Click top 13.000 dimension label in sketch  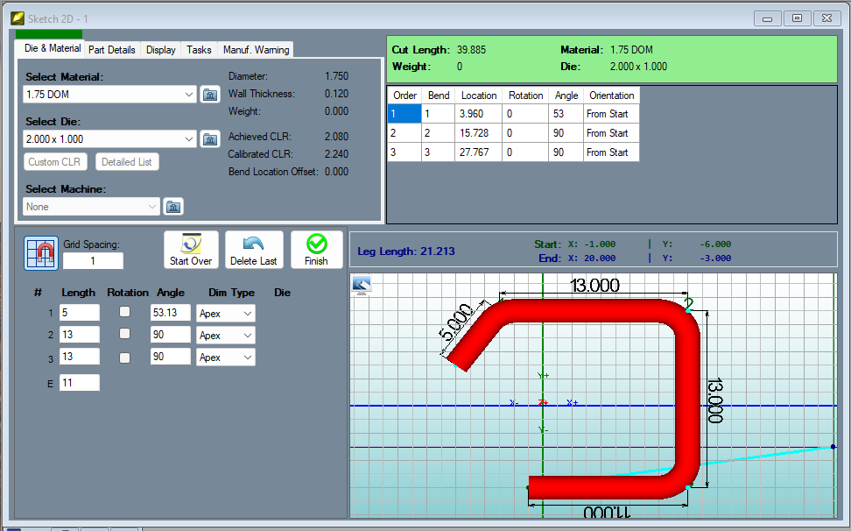(x=594, y=285)
